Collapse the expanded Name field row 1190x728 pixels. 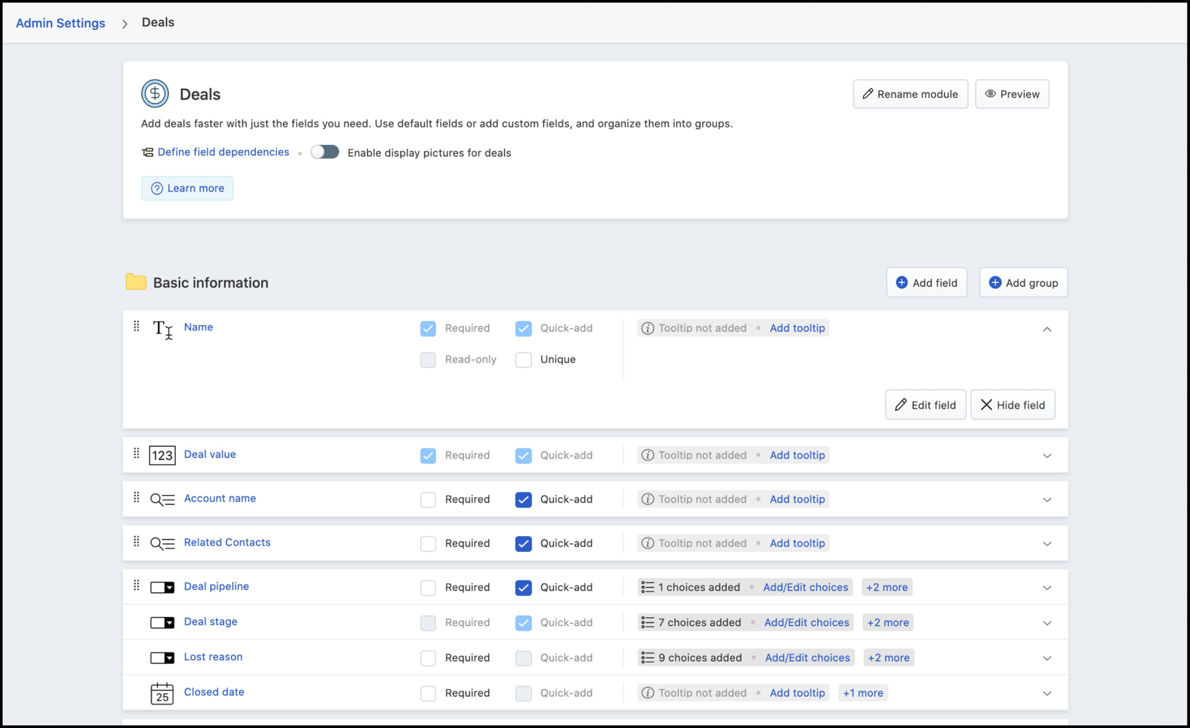pos(1046,329)
